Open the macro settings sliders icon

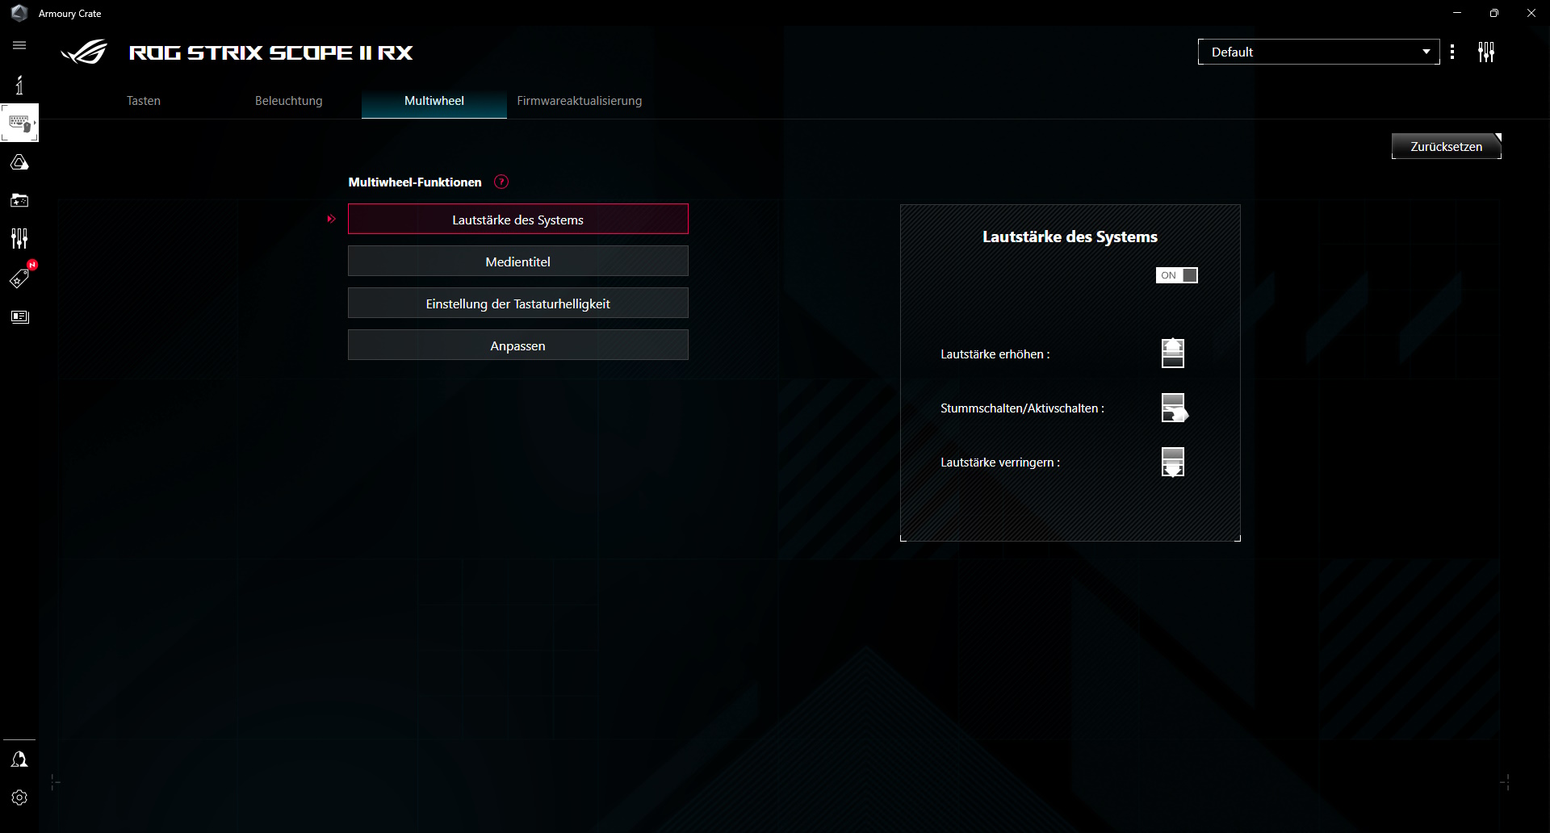(19, 238)
